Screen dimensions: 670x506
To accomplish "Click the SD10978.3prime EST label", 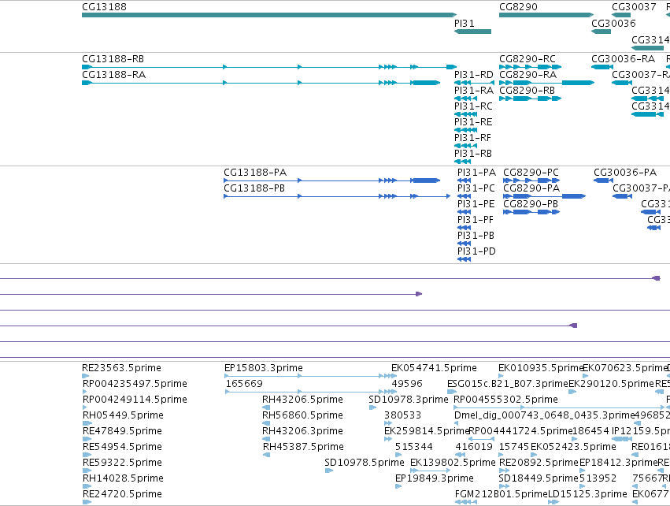I will (x=409, y=400).
